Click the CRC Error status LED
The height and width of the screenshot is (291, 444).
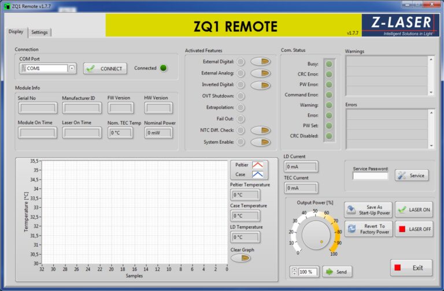(x=329, y=74)
